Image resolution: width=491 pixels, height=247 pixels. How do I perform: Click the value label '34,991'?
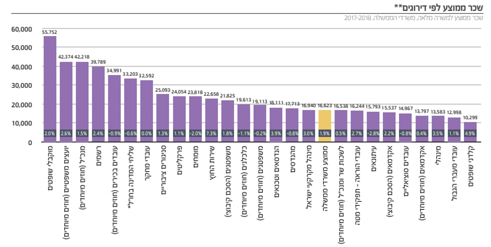[114, 71]
